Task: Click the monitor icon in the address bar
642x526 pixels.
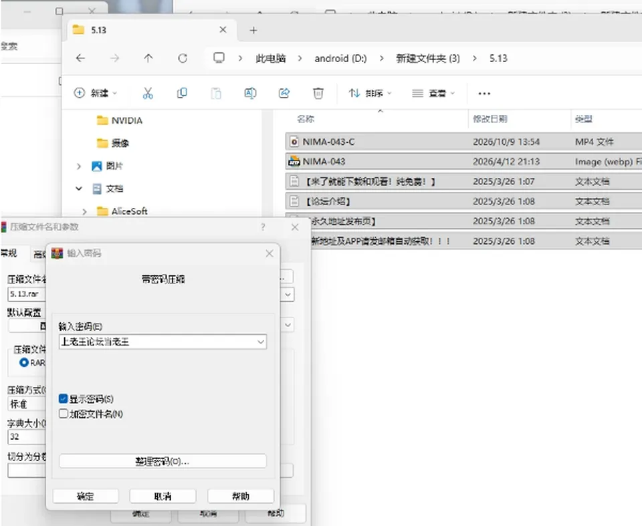Action: 219,57
